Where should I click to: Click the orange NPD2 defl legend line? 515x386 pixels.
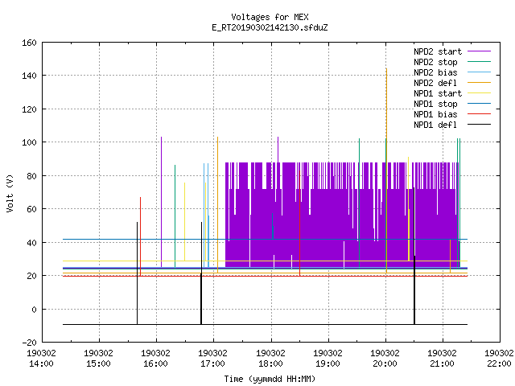(479, 83)
